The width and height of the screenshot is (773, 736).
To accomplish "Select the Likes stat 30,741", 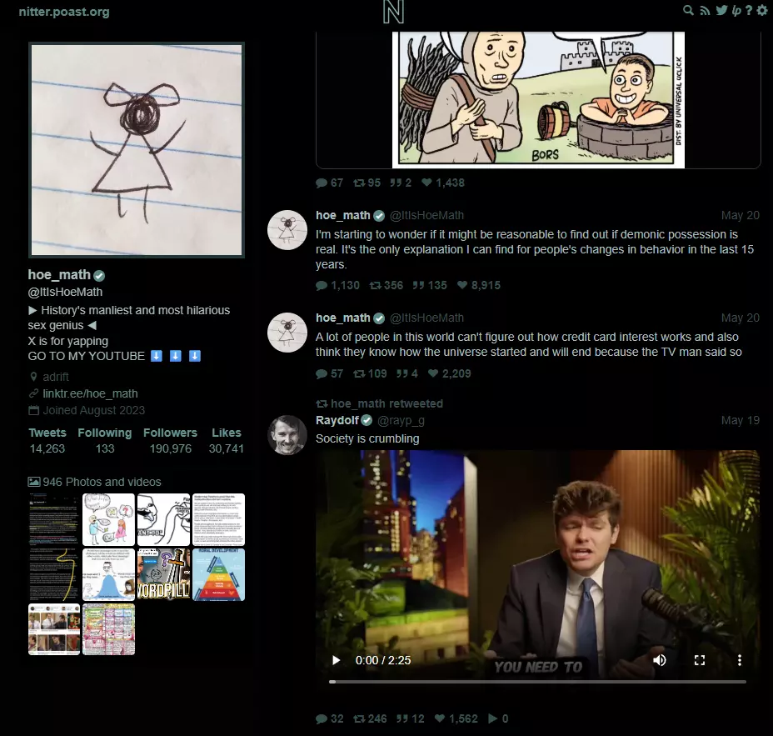I will coord(227,440).
